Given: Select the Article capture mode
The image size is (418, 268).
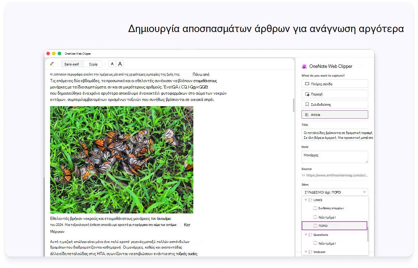Looking at the screenshot, I should pyautogui.click(x=335, y=115).
